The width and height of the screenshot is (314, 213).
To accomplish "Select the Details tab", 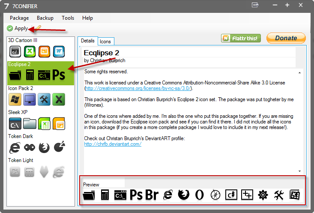I will coord(88,41).
